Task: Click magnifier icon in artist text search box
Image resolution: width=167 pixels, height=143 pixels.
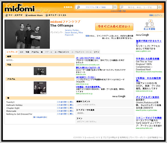Action: 122,7
